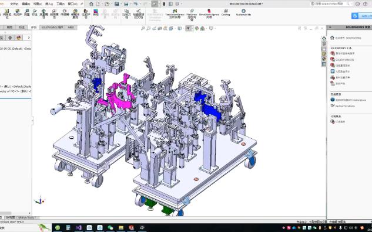This screenshot has width=372, height=232.
Task: Expand the Print dropdown arrow
Action: (130, 4)
